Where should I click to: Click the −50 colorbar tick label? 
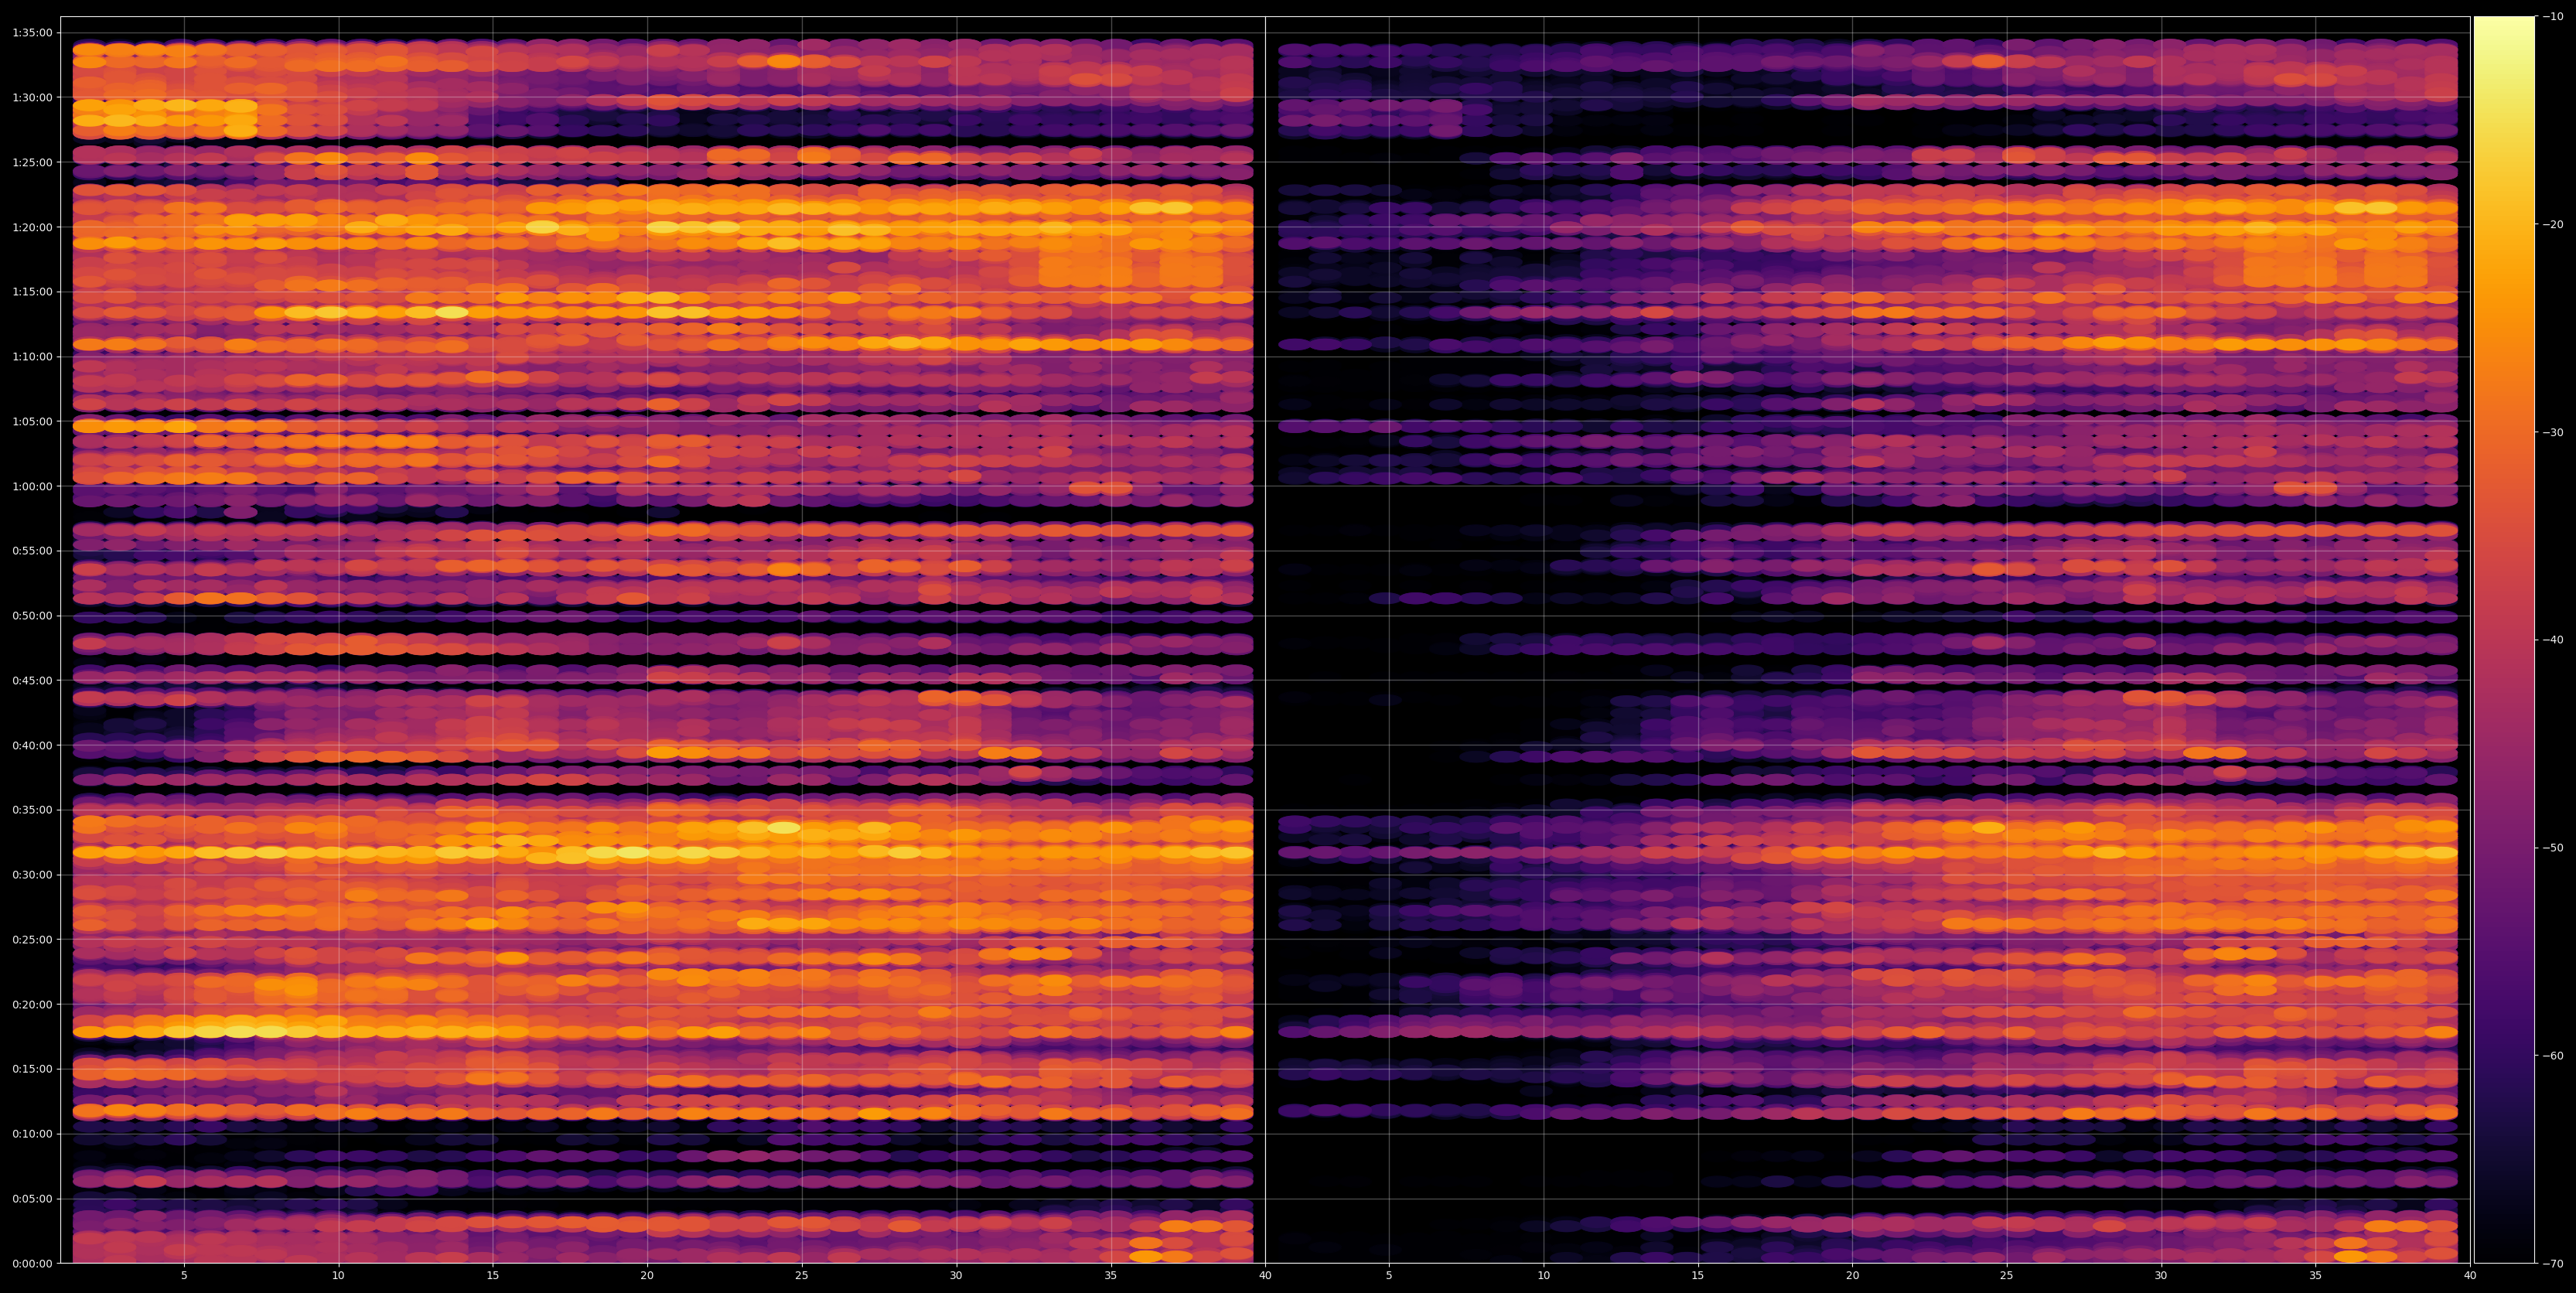point(2552,848)
